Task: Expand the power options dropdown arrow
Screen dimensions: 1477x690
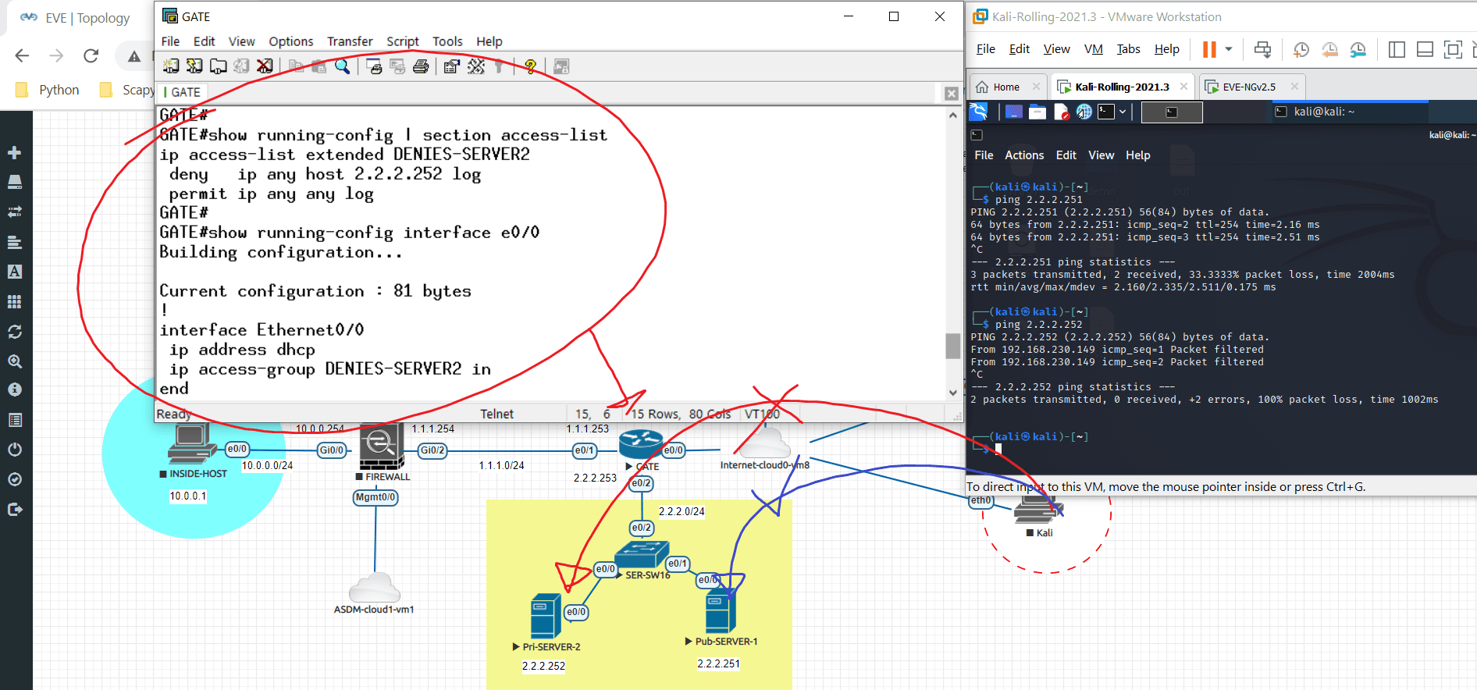Action: [1229, 49]
